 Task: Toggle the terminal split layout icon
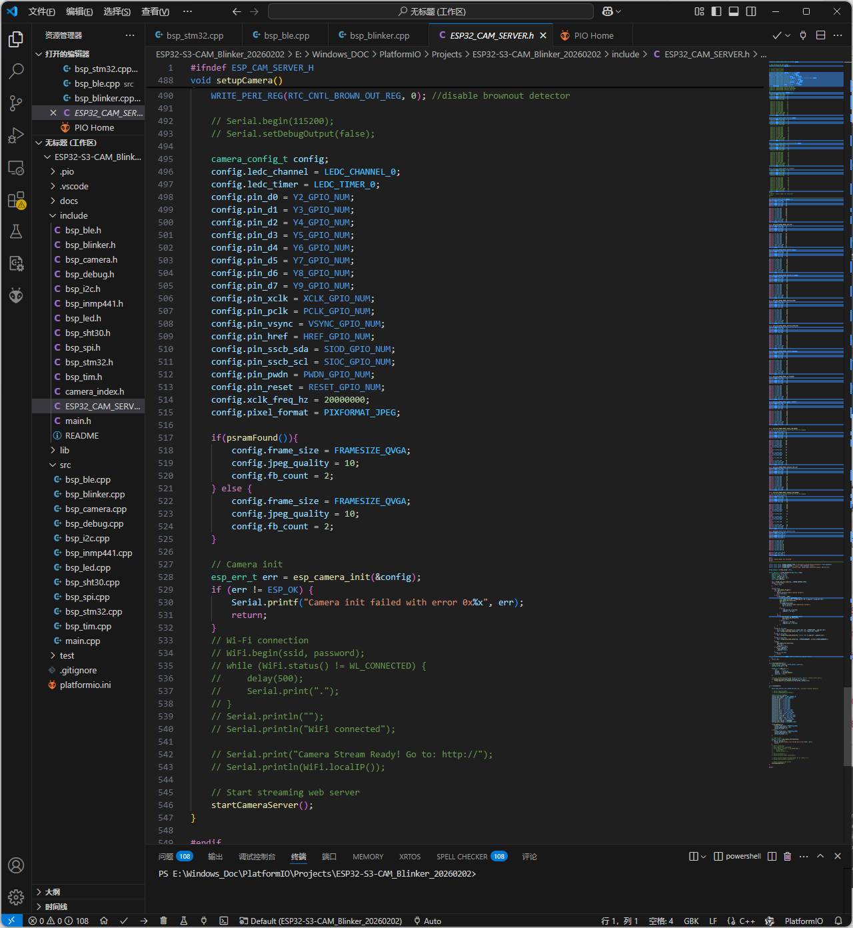pos(772,856)
